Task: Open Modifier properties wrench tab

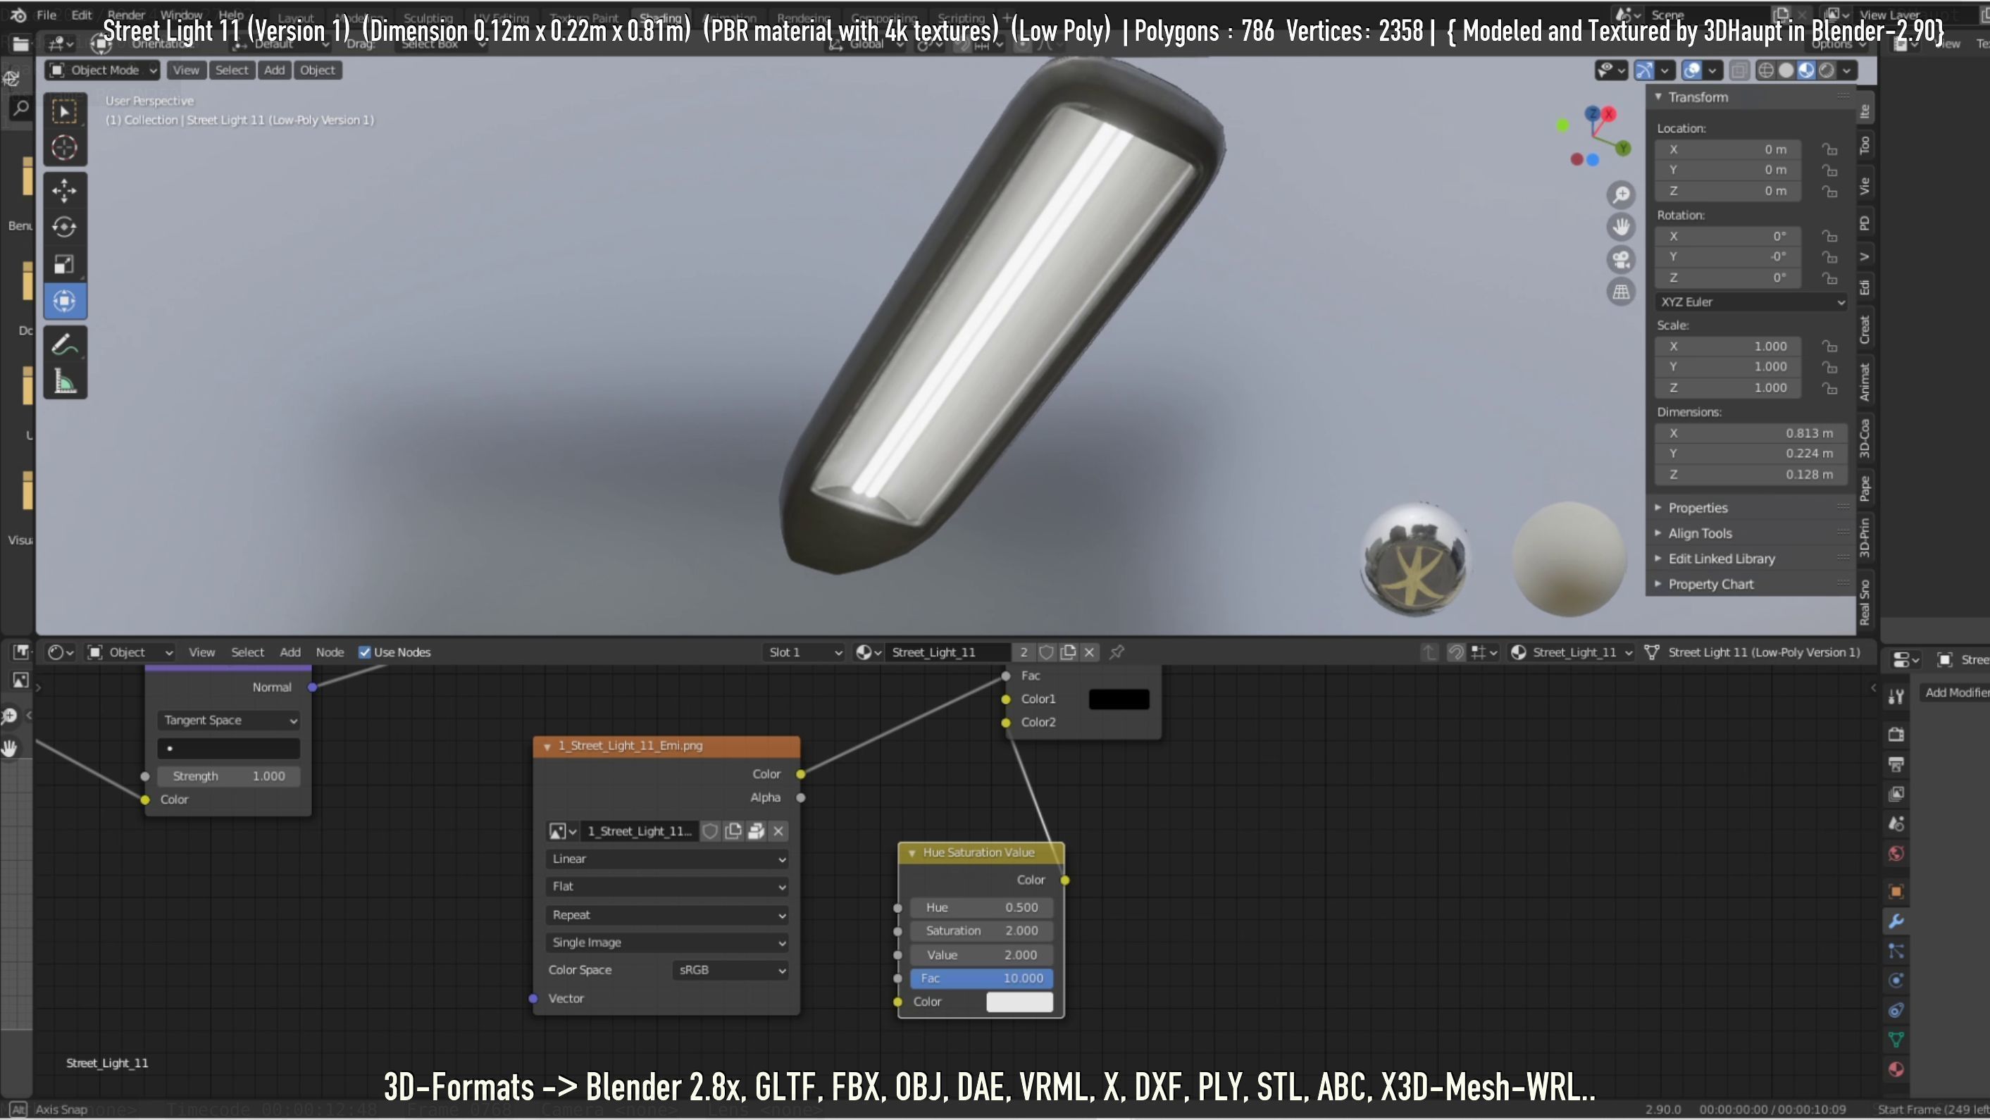Action: [x=1896, y=921]
